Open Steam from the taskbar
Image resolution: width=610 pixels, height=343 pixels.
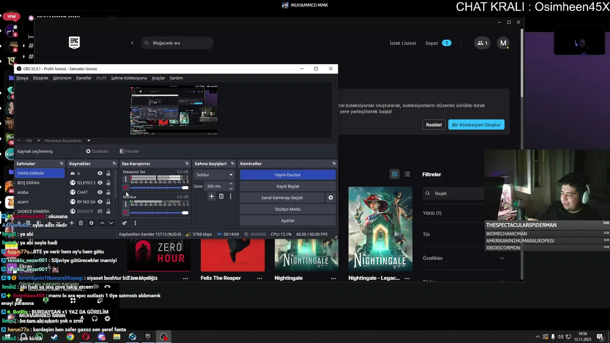coord(54,337)
